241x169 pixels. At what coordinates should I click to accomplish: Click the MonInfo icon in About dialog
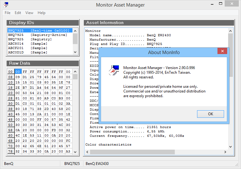click(114, 70)
